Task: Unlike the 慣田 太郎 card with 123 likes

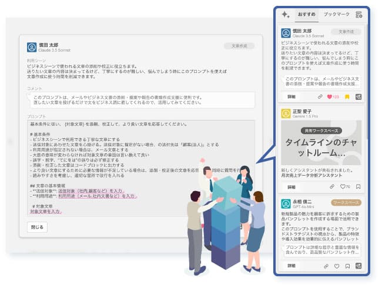Action: pyautogui.click(x=329, y=97)
